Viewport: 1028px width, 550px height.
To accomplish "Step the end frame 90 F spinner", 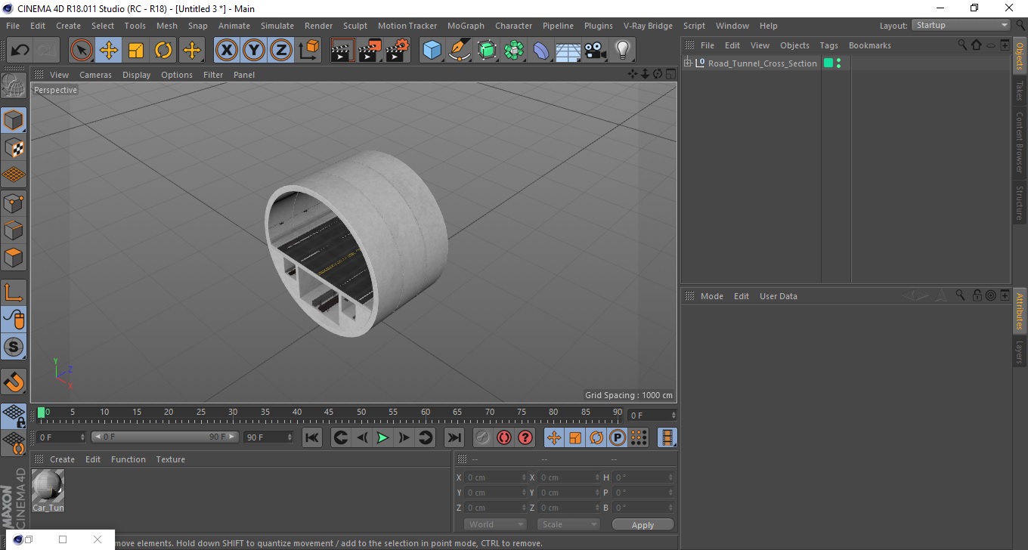I will click(290, 437).
